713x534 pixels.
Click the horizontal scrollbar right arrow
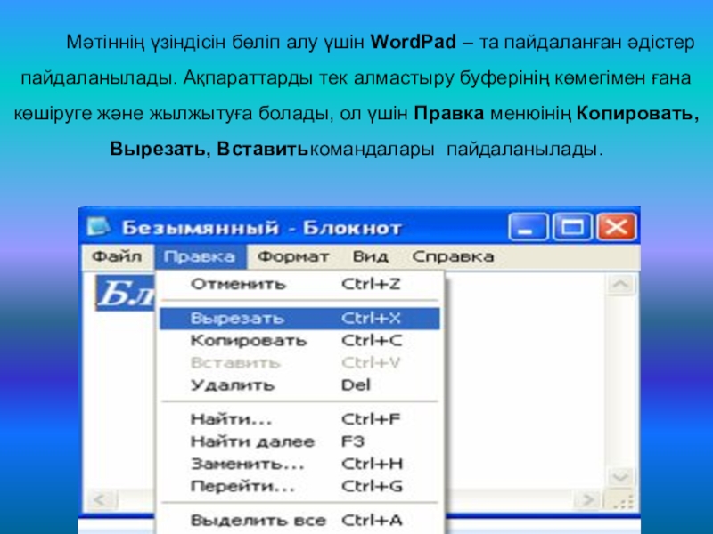[588, 500]
